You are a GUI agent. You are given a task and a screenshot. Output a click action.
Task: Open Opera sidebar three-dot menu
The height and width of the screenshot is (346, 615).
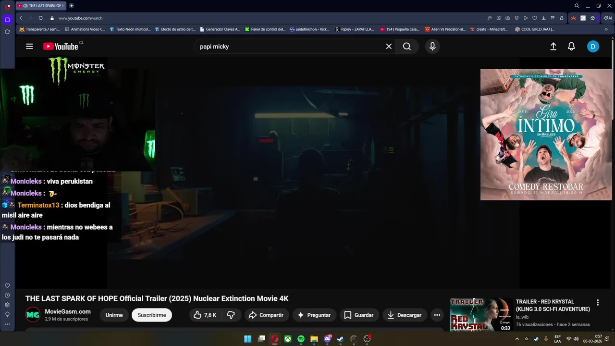pos(7,324)
